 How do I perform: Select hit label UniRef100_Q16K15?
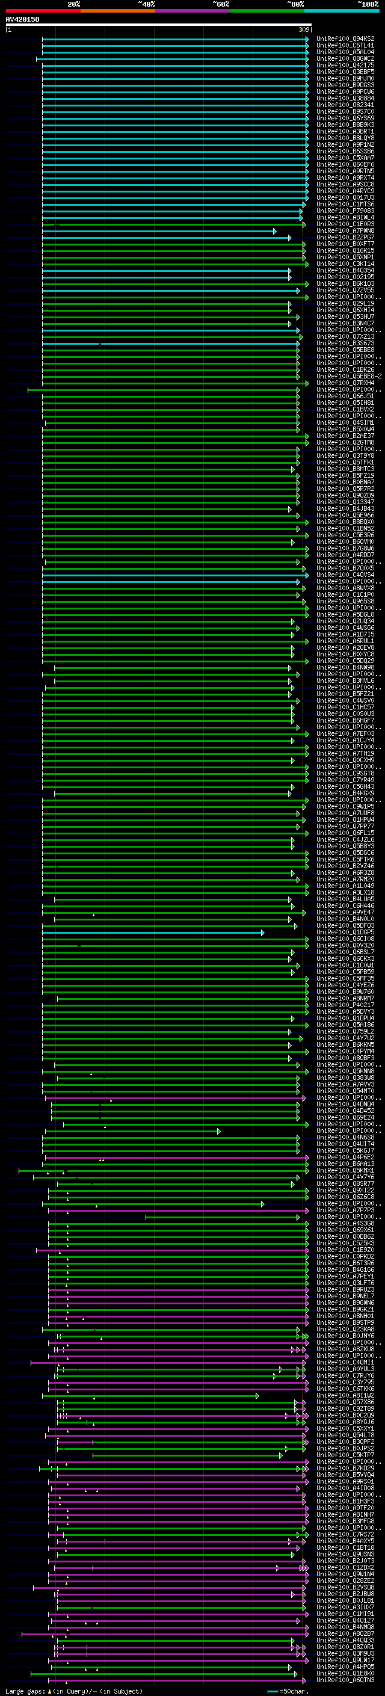345,250
